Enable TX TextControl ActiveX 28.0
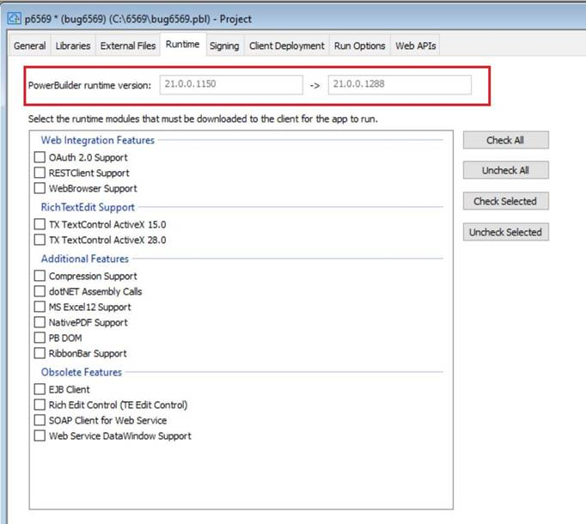The height and width of the screenshot is (524, 586). [40, 240]
